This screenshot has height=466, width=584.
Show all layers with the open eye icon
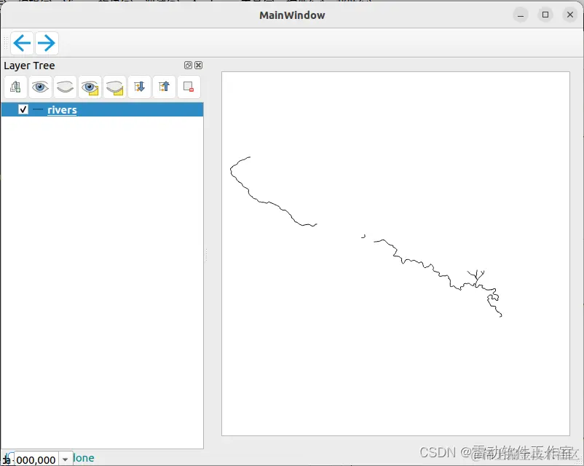click(40, 87)
